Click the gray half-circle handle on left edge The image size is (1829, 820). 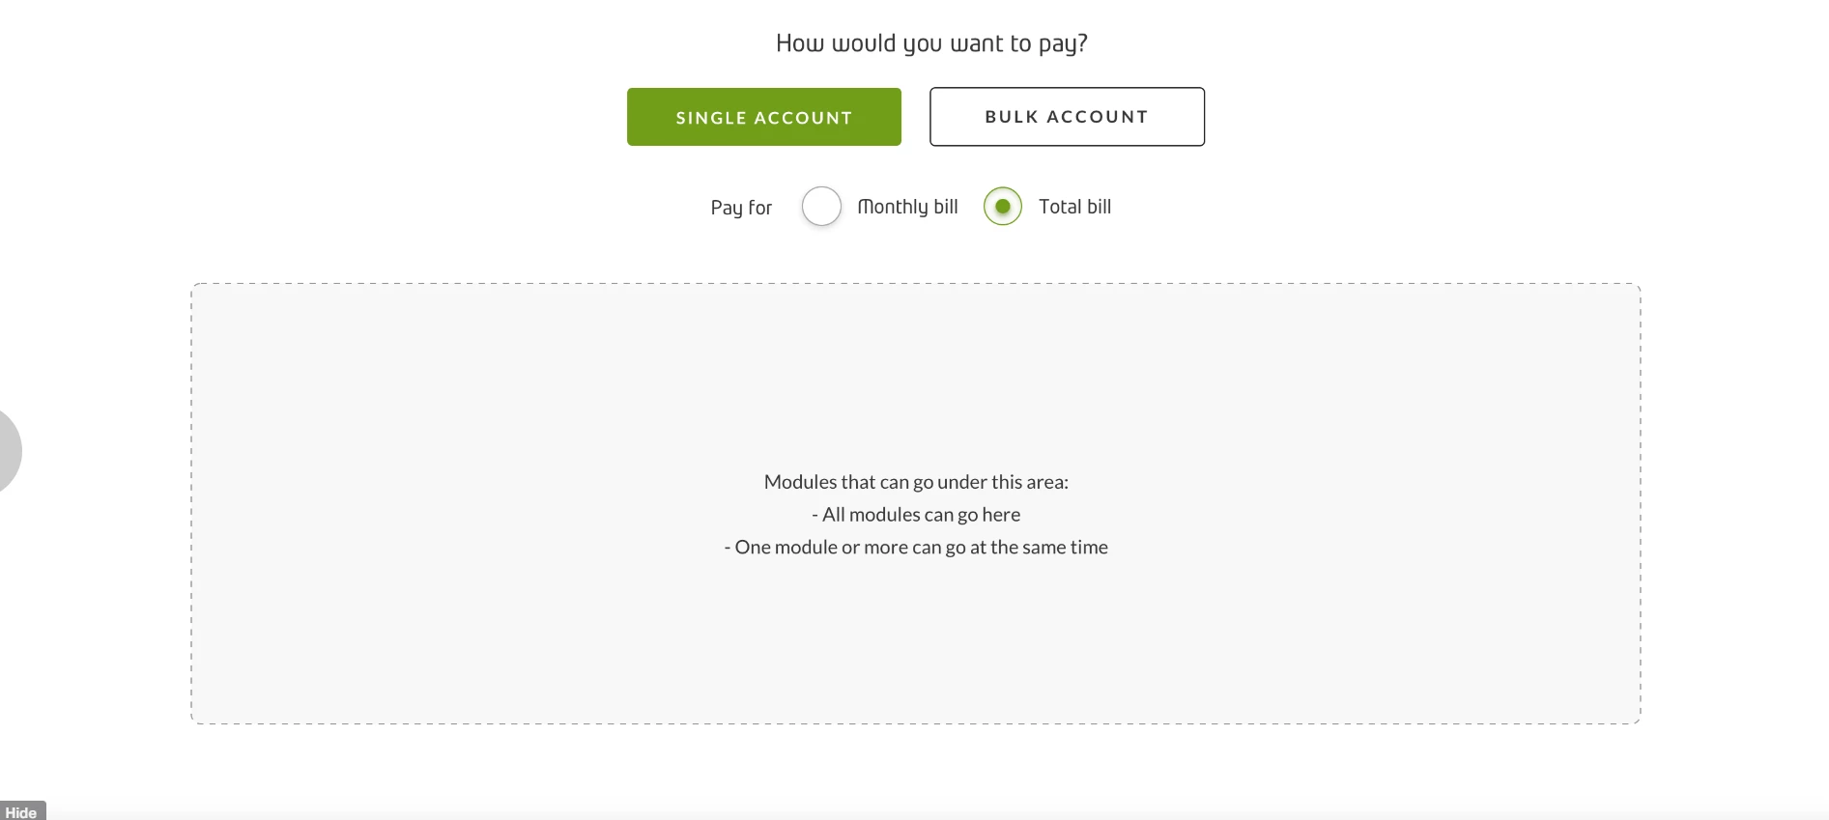point(10,451)
